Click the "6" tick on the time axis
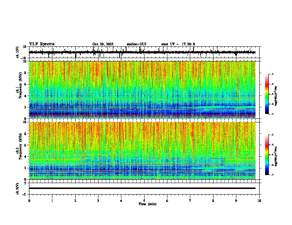Viewport: 292px width, 225px height. tap(167, 201)
